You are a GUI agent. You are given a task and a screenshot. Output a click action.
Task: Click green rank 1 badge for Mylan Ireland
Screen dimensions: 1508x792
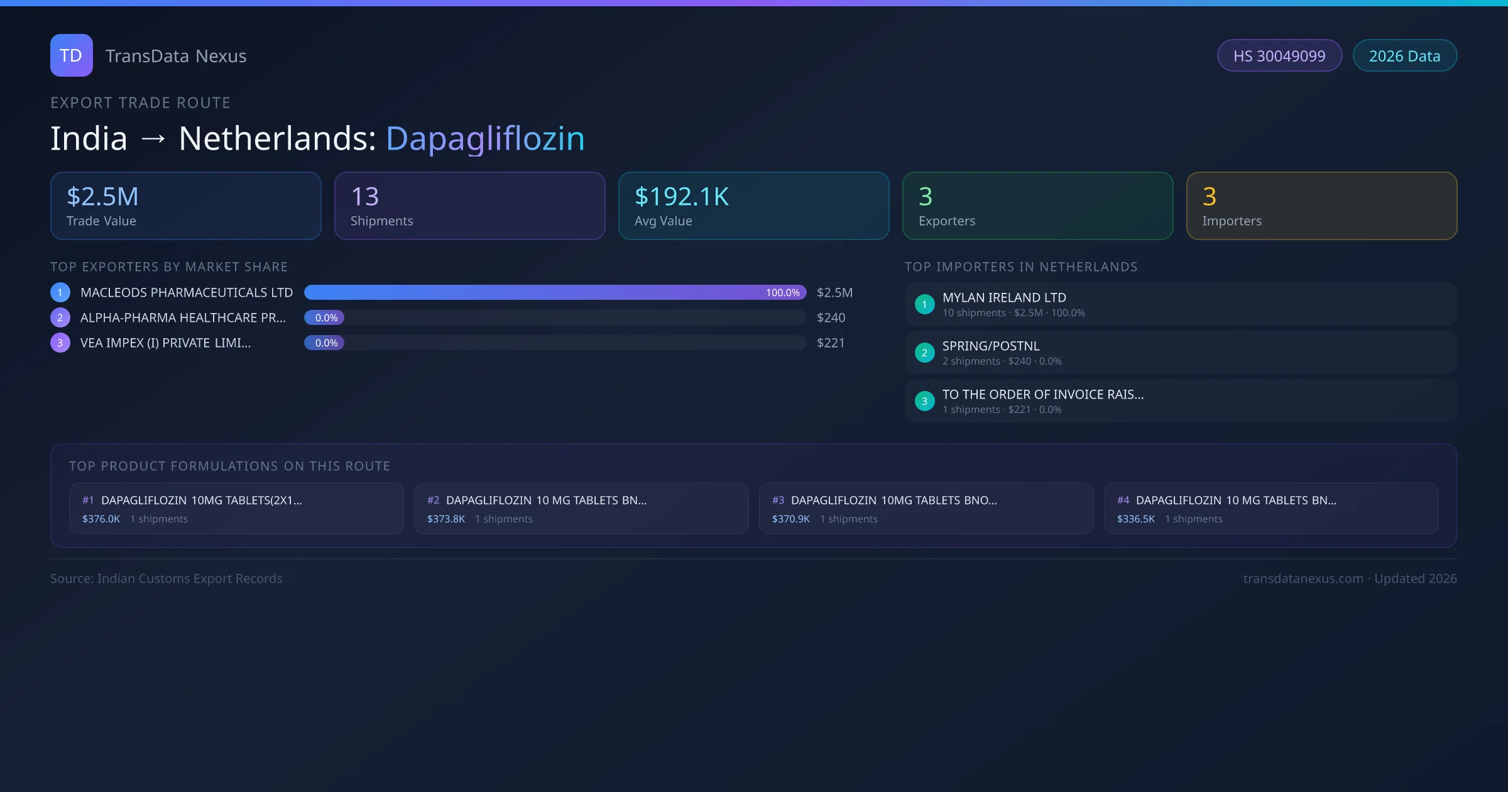click(924, 304)
